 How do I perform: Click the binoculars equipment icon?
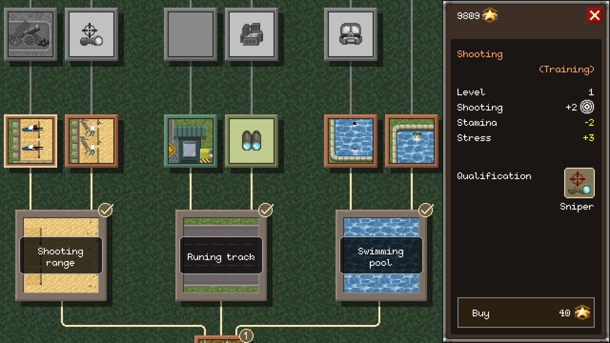[252, 140]
